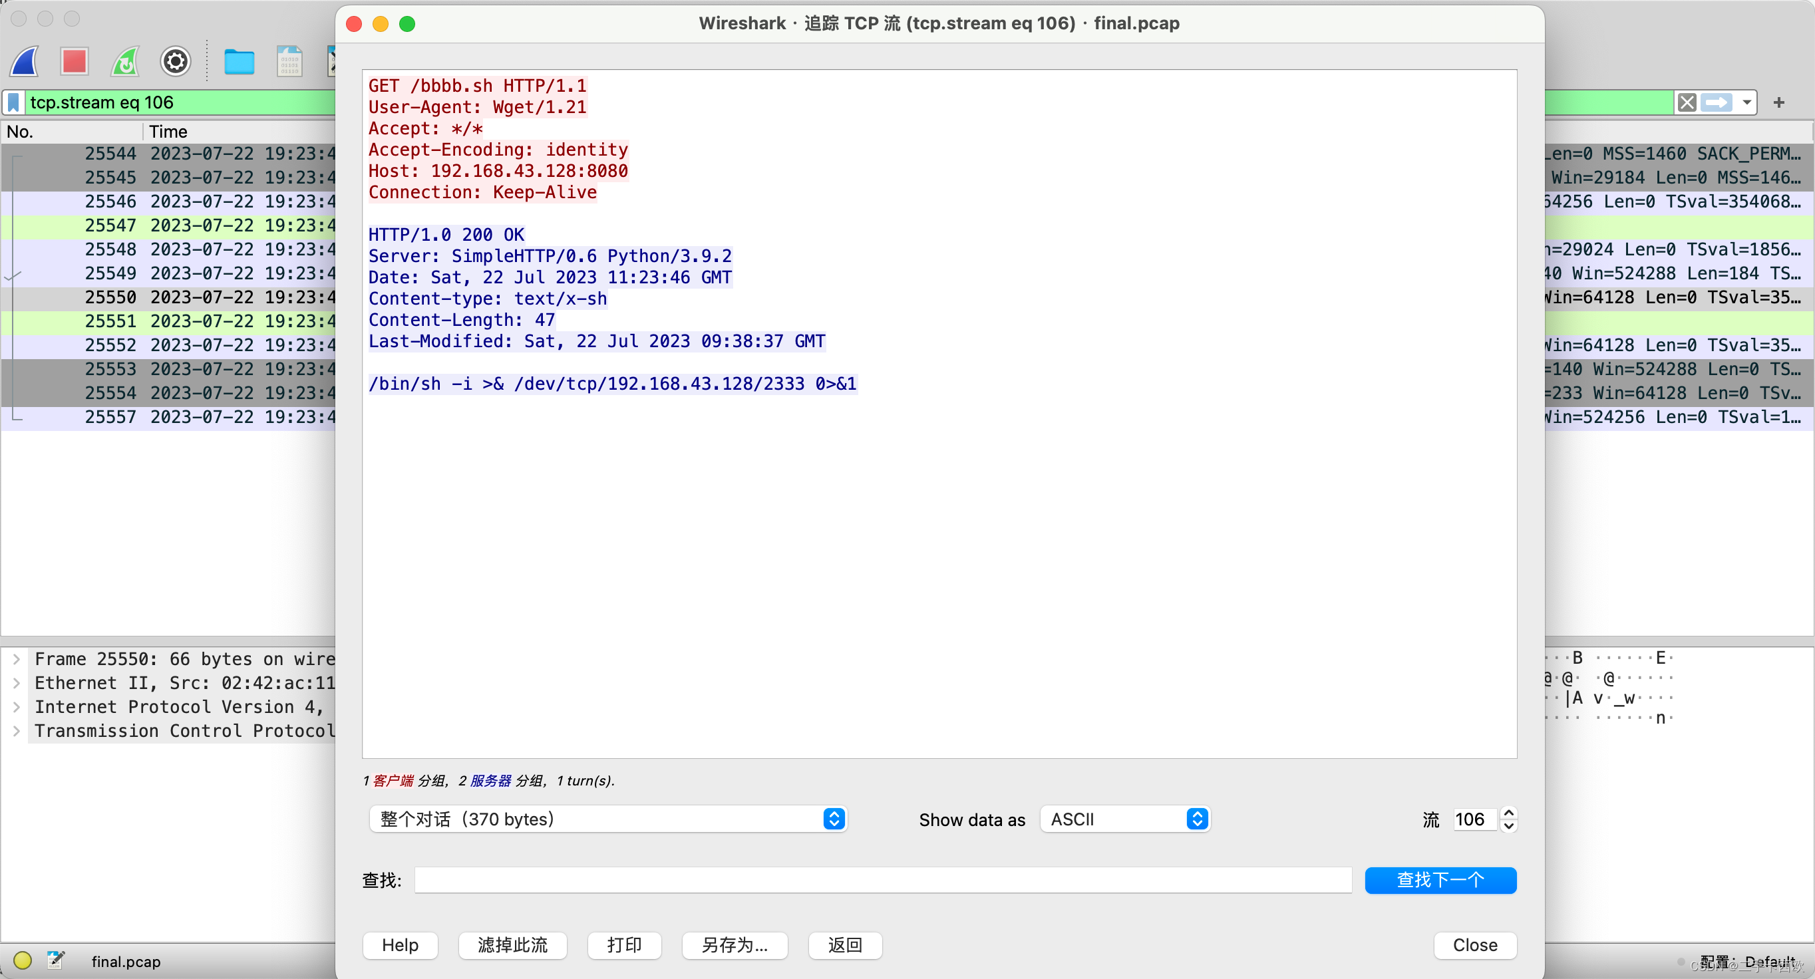This screenshot has width=1815, height=979.
Task: Open the Show data as ASCII dropdown
Action: (1125, 819)
